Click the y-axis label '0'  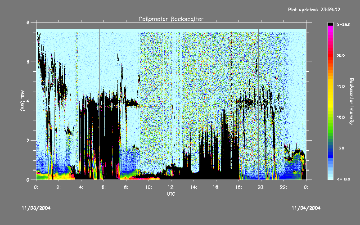click(x=28, y=180)
